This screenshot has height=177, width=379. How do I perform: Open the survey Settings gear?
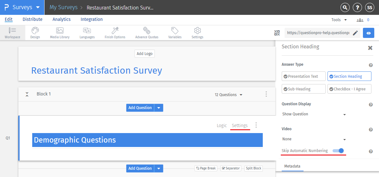coord(197,33)
